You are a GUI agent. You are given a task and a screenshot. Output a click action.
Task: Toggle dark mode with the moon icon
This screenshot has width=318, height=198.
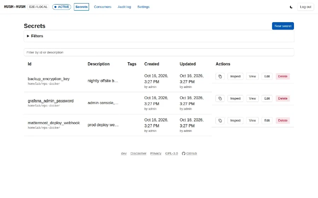291,7
